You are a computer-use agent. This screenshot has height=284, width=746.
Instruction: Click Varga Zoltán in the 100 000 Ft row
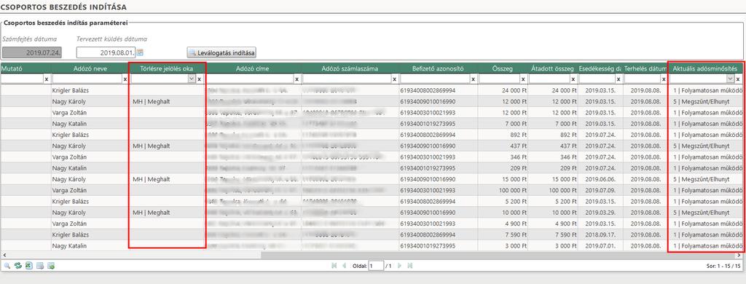69,190
